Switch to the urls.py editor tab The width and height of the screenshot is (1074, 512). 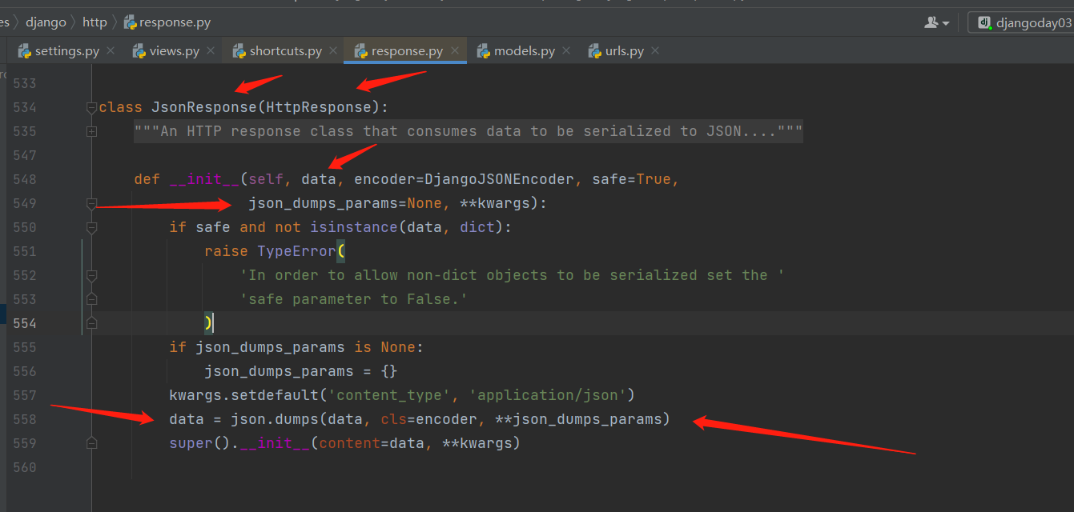(x=625, y=50)
